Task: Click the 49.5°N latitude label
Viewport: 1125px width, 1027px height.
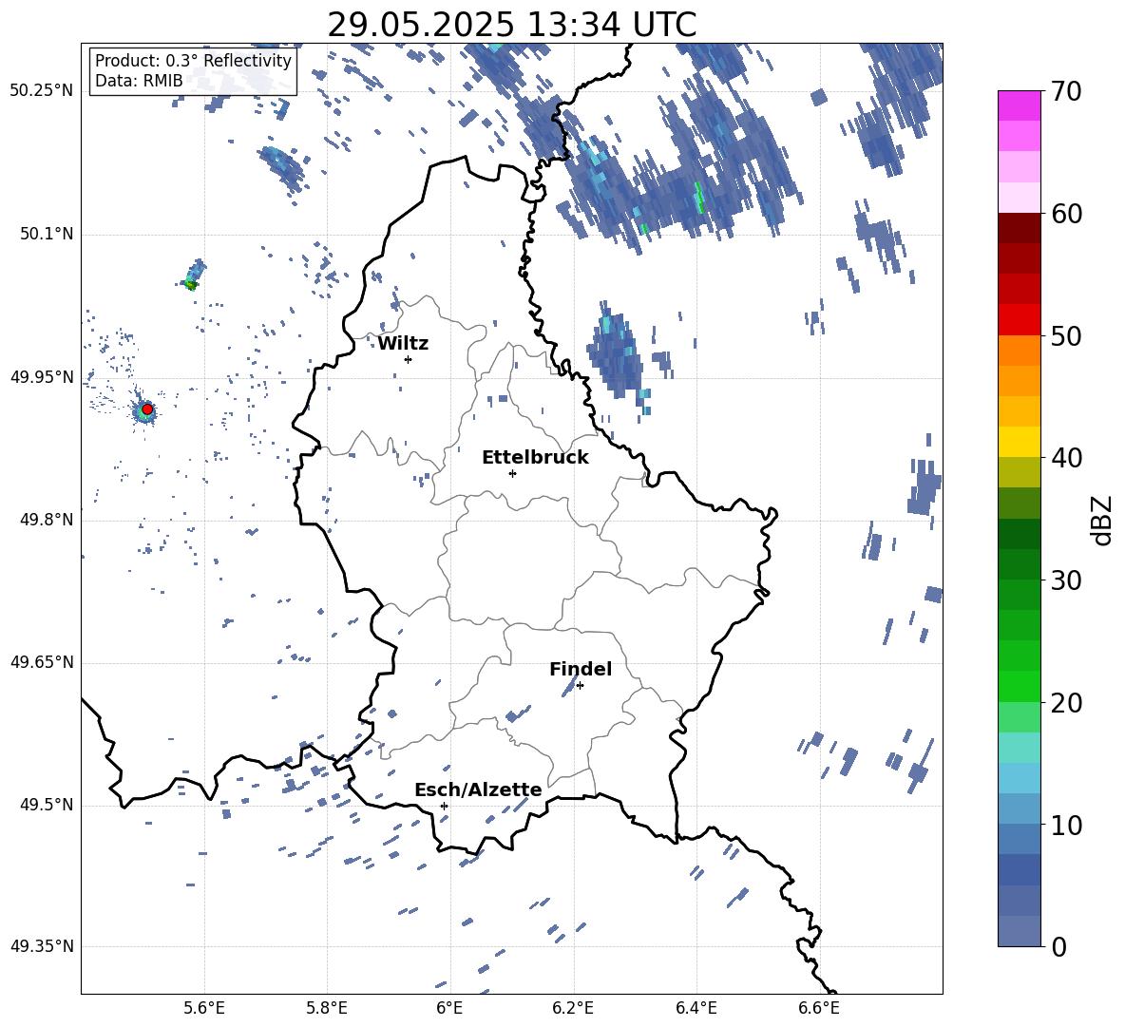Action: point(47,805)
